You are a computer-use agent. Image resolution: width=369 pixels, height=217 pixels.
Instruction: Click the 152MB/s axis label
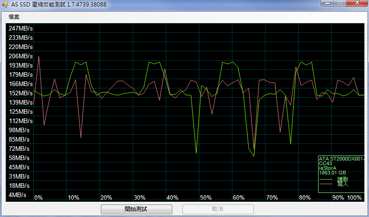point(21,93)
